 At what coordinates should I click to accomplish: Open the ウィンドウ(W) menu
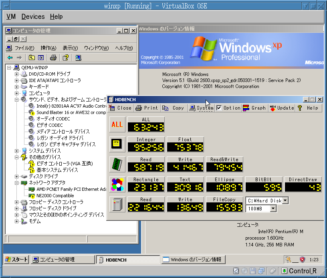click(x=96, y=48)
